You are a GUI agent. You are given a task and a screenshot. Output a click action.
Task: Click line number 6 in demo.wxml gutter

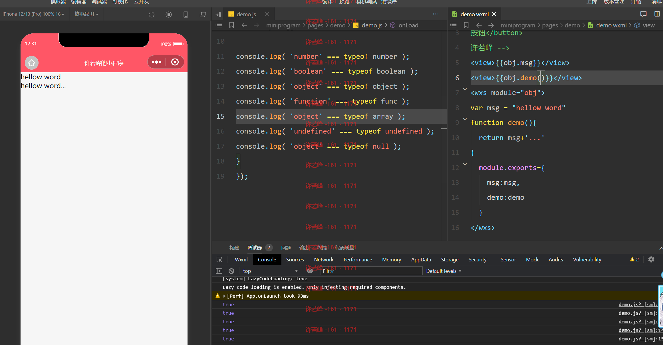[457, 78]
